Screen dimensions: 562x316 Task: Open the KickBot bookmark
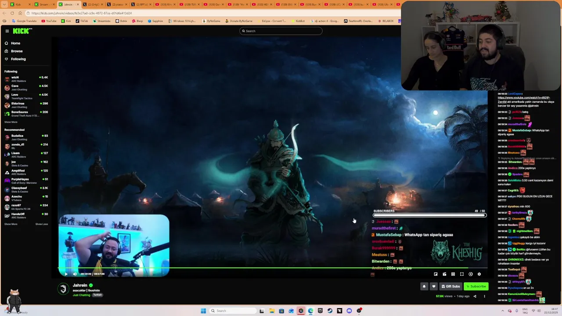tap(298, 21)
